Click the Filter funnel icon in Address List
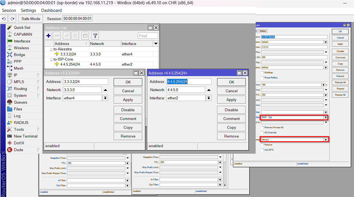 coord(95,36)
